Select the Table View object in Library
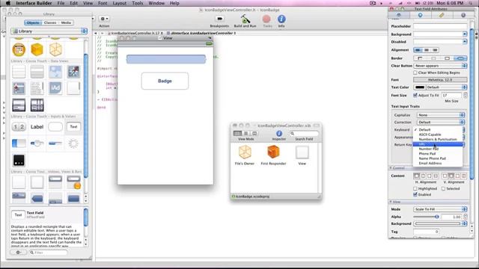This screenshot has width=479, height=269. [x=19, y=72]
